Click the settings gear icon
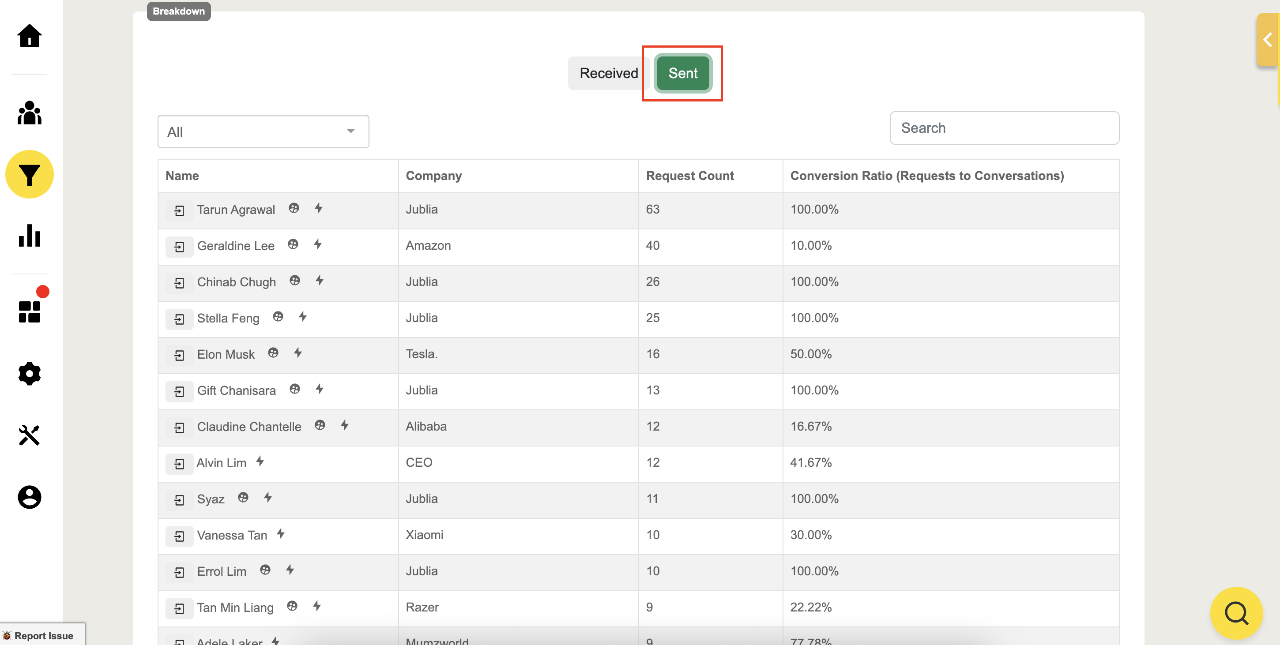Viewport: 1280px width, 645px height. 29,373
